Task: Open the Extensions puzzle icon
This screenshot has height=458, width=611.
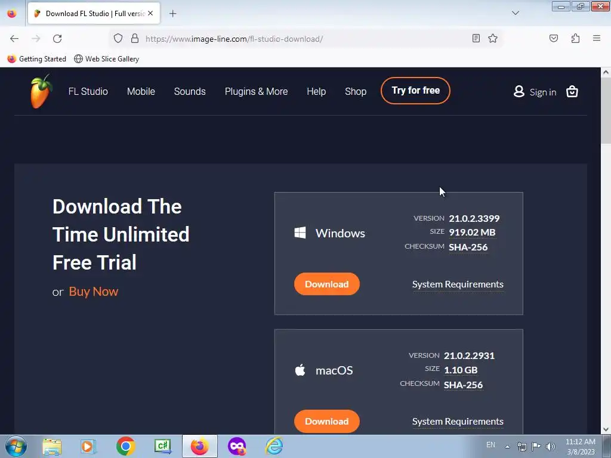Action: click(x=575, y=38)
